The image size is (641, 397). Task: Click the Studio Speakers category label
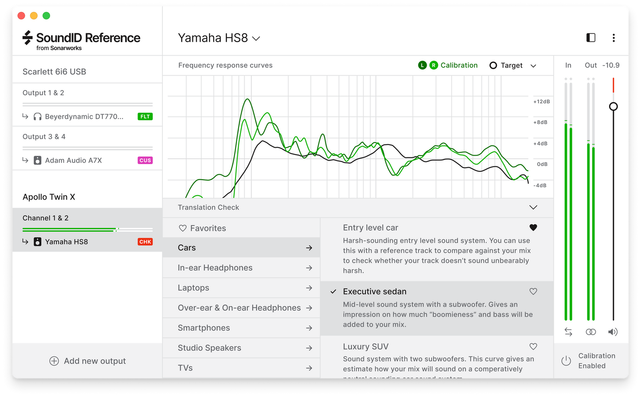(209, 348)
